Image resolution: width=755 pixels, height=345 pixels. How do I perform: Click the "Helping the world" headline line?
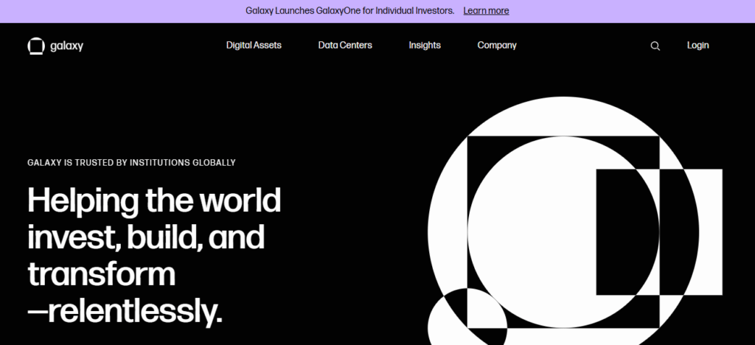[154, 201]
